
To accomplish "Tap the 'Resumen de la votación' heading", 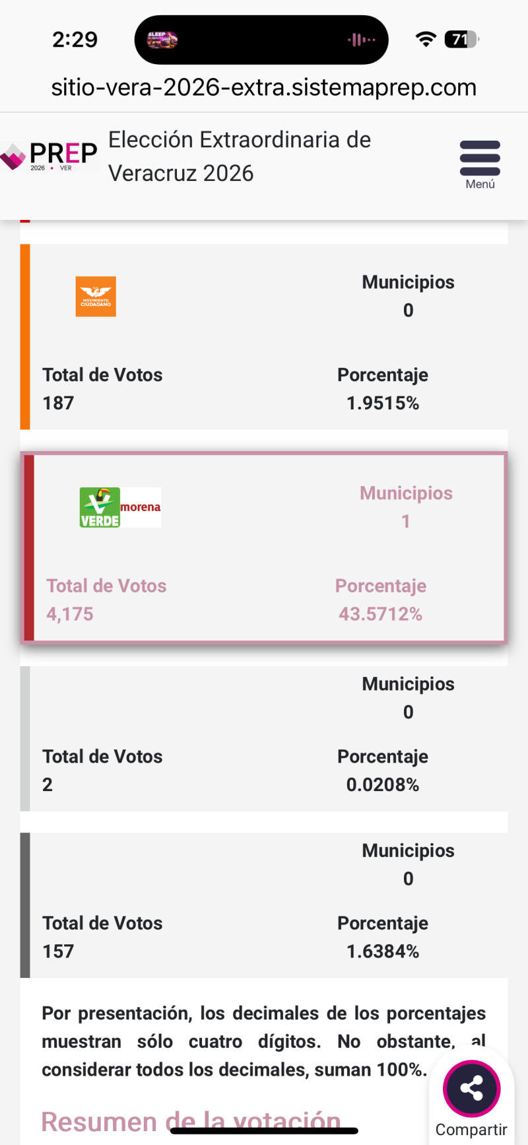I will point(191,1121).
